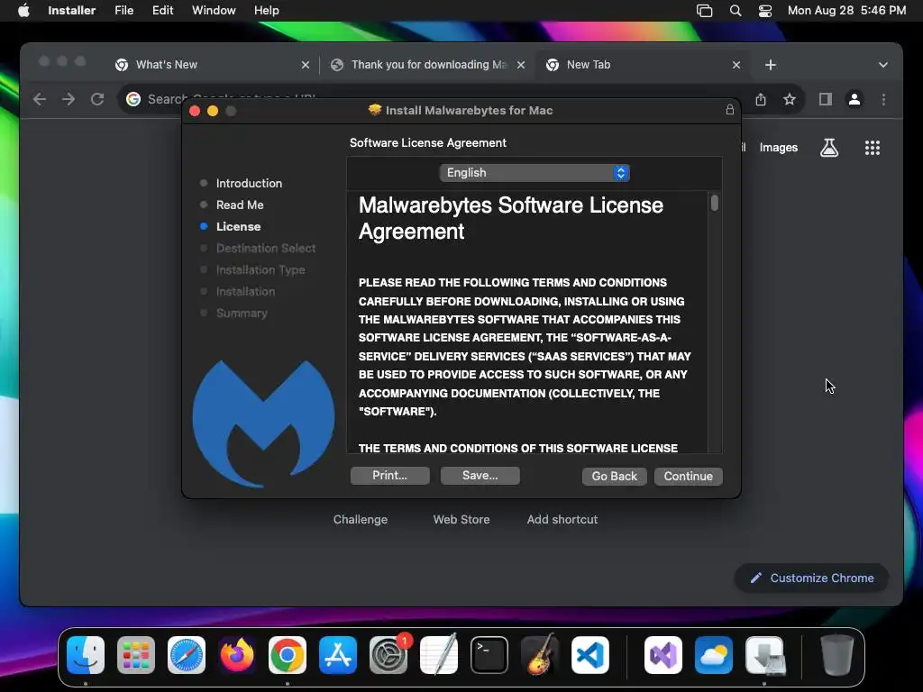The image size is (923, 692).
Task: Click the lock icon in installer title bar
Action: [x=730, y=109]
